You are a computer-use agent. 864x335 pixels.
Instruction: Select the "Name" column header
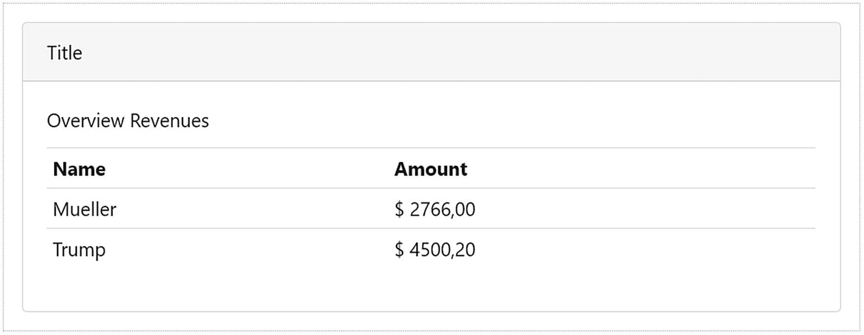coord(79,169)
